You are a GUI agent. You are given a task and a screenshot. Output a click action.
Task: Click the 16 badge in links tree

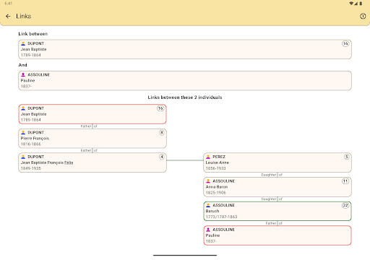pos(160,108)
